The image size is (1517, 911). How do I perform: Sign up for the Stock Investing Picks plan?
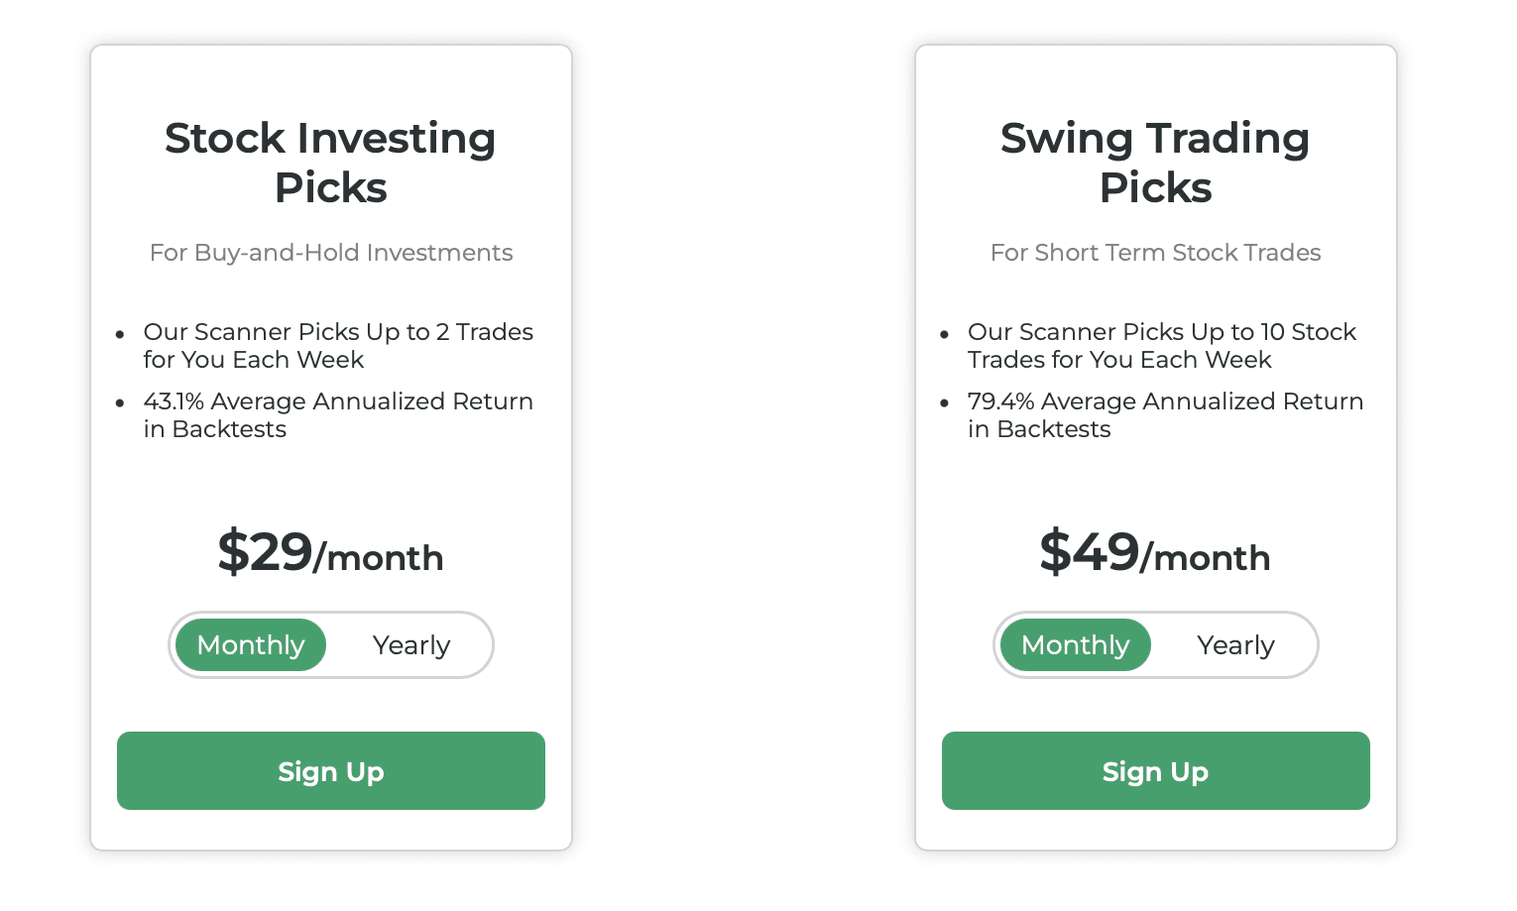point(331,771)
